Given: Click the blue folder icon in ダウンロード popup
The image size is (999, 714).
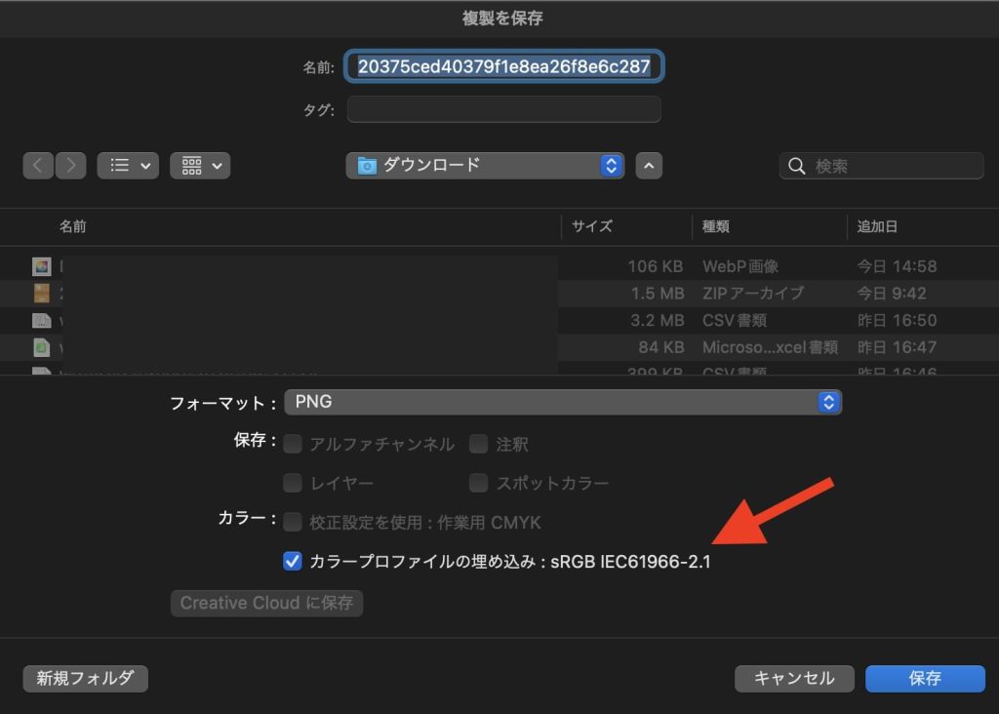Looking at the screenshot, I should point(367,166).
